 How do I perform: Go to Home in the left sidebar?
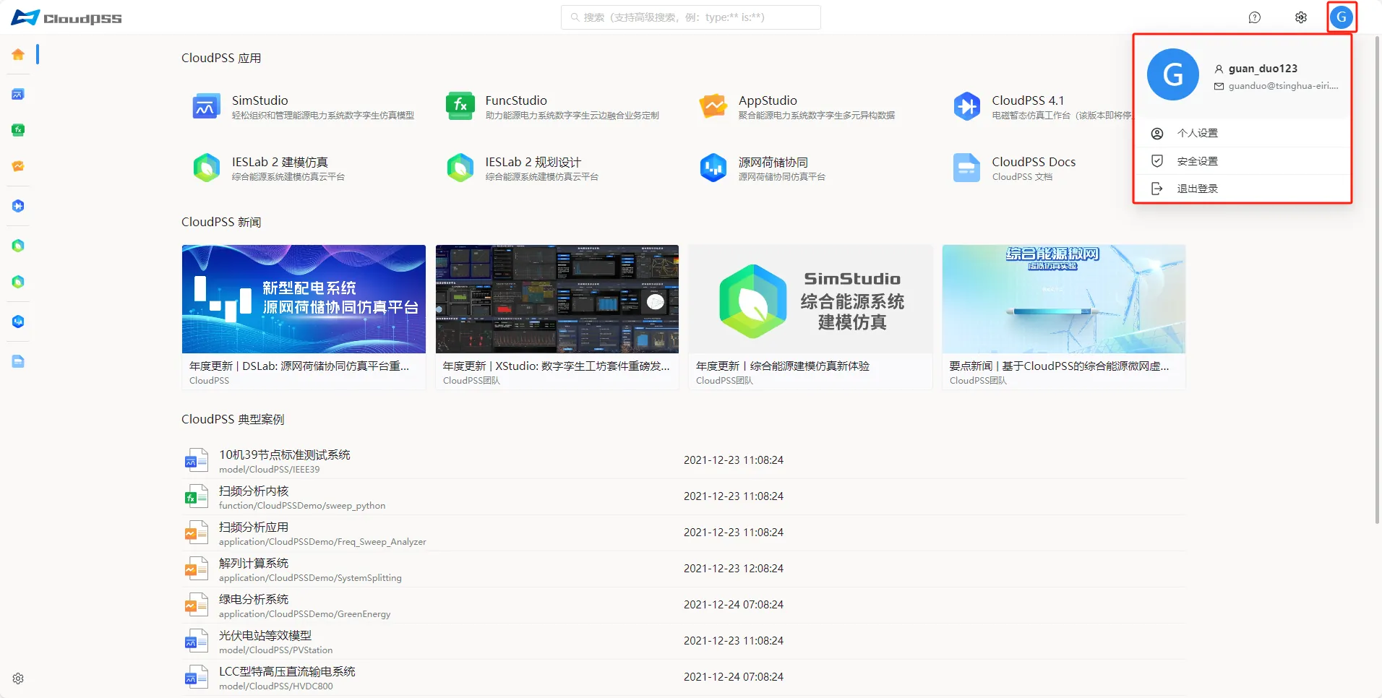pos(18,54)
